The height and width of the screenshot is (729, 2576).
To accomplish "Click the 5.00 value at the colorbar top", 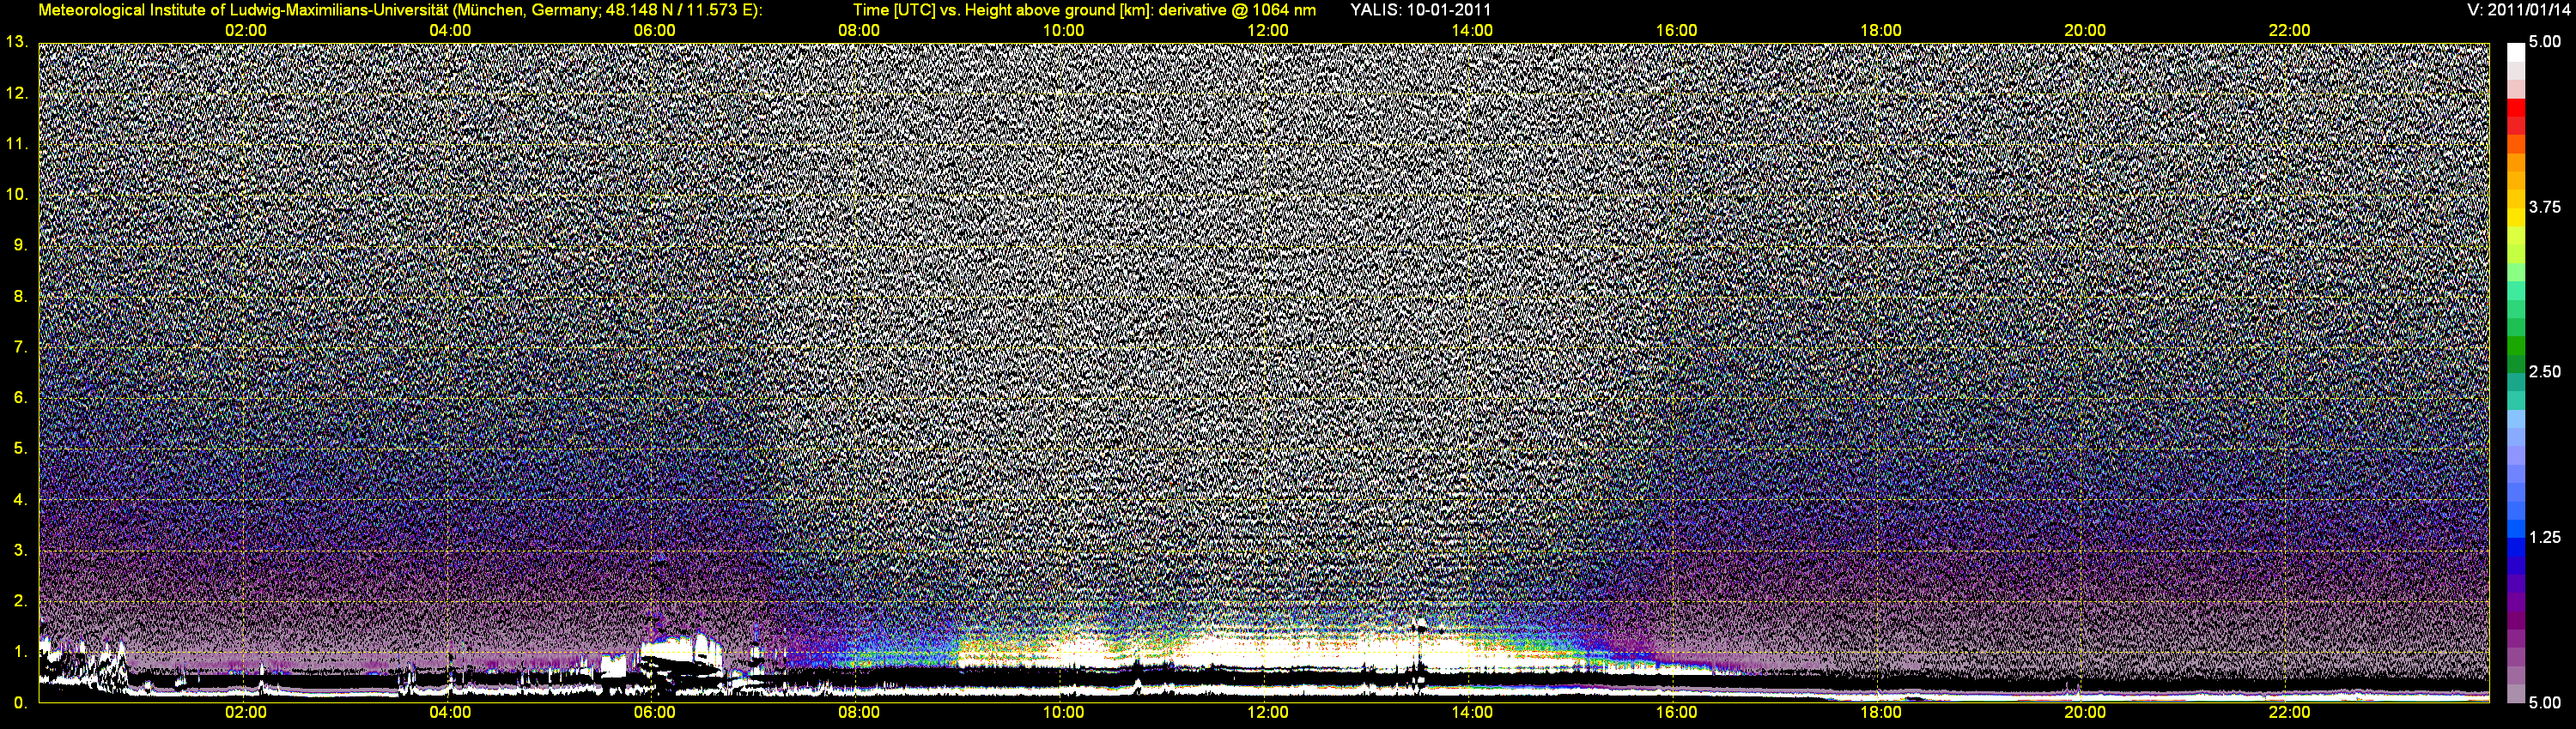I will 2545,42.
